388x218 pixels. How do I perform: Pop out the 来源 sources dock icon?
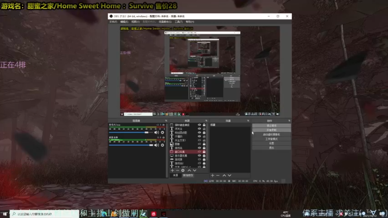point(207,121)
